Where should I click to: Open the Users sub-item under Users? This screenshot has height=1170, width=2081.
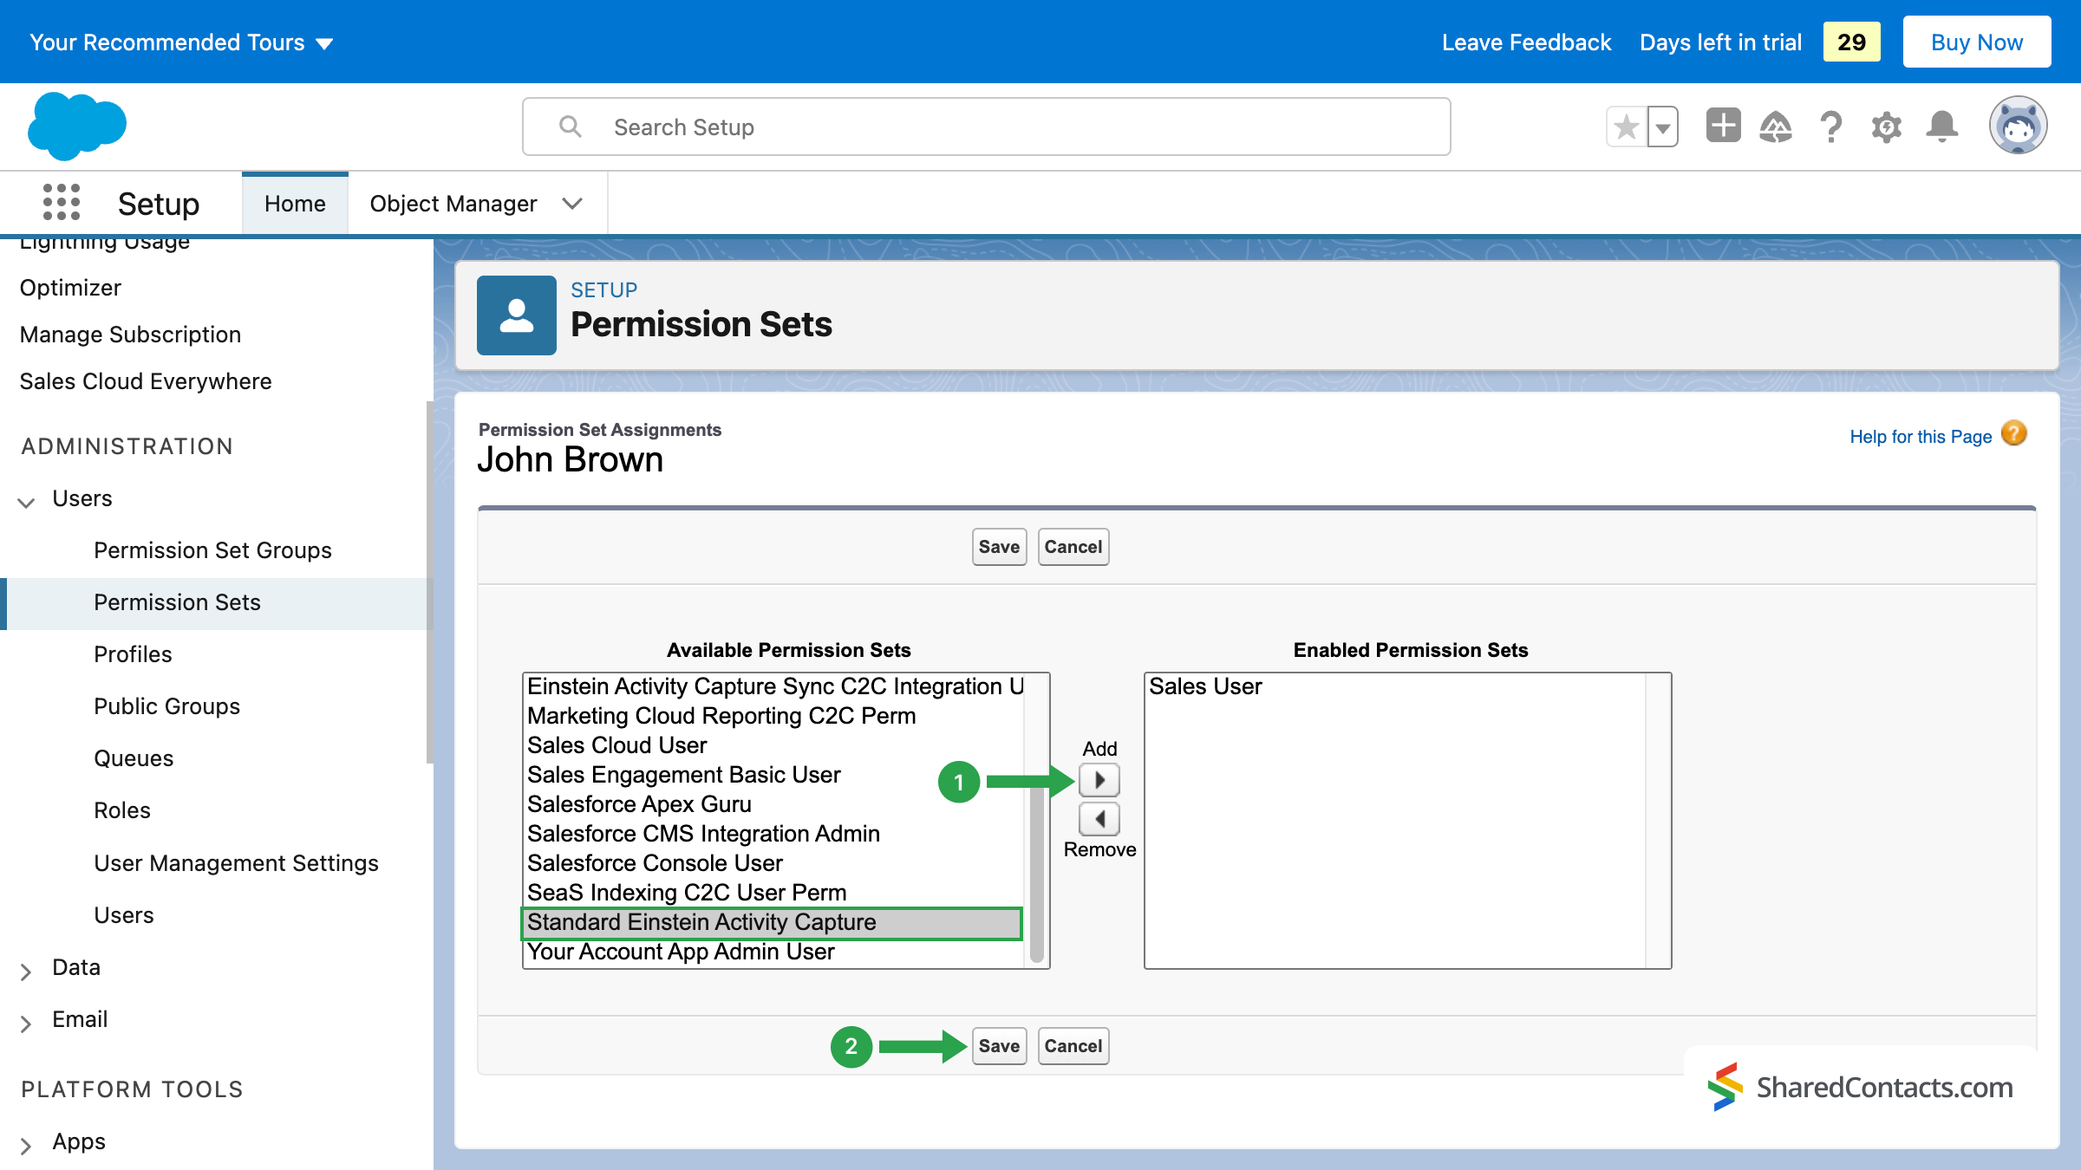click(x=124, y=915)
